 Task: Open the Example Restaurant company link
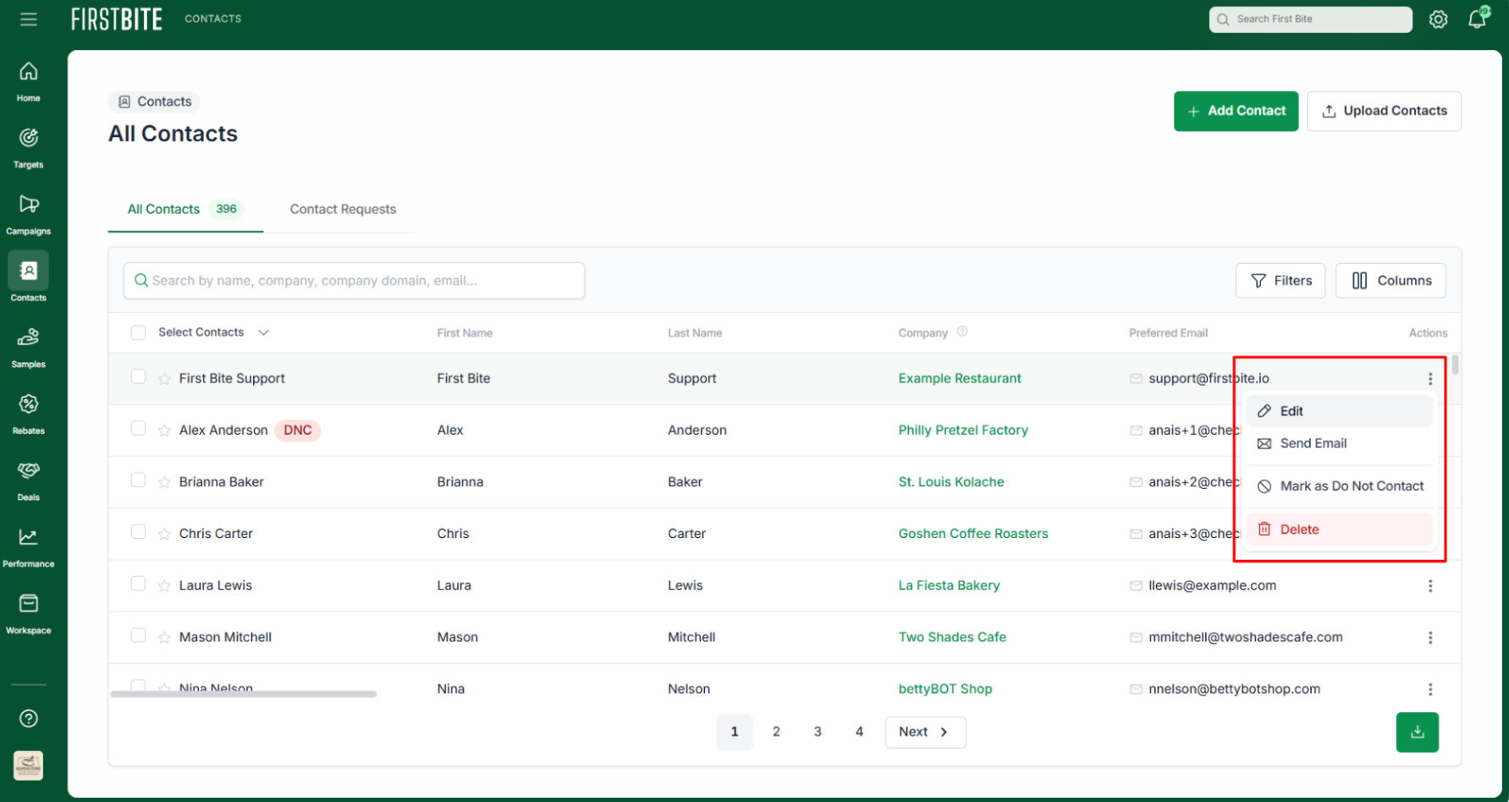coord(960,378)
